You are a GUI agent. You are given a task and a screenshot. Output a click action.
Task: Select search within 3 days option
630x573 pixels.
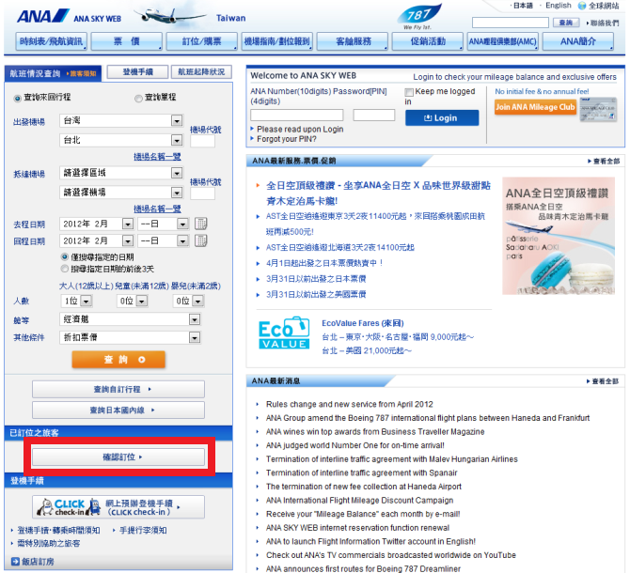coord(64,269)
